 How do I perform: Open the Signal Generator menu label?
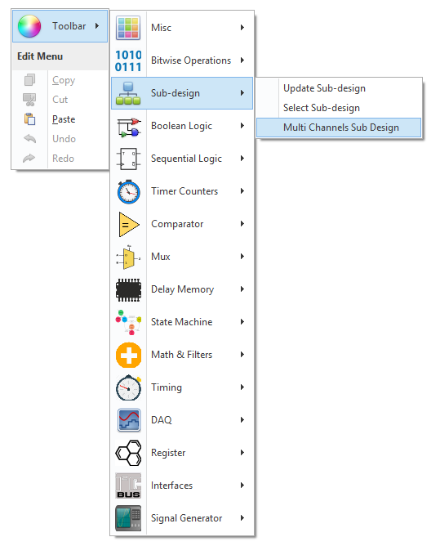coord(187,518)
